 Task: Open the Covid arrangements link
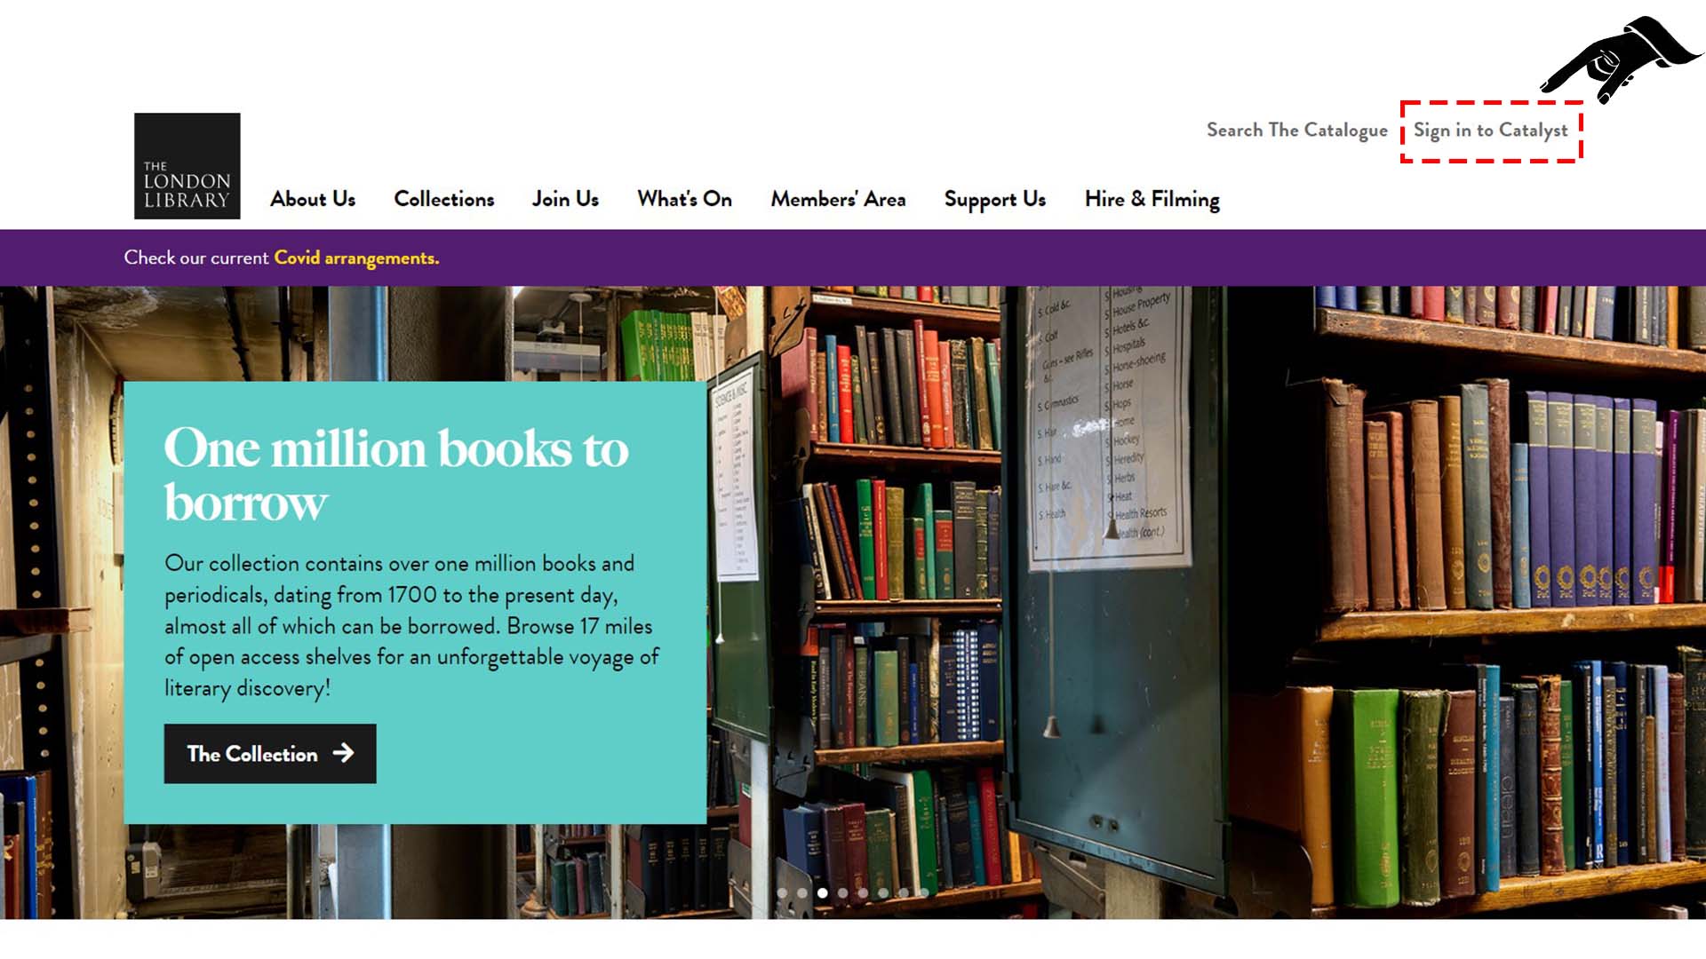point(356,258)
